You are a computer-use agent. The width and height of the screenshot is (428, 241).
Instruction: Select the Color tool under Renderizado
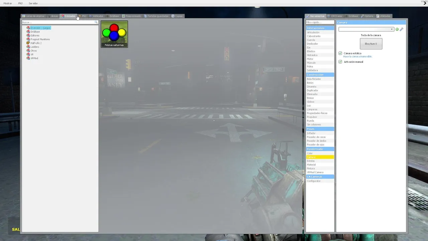coord(320,153)
